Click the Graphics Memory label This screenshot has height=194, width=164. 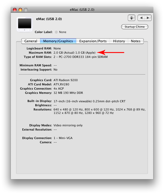38,93
